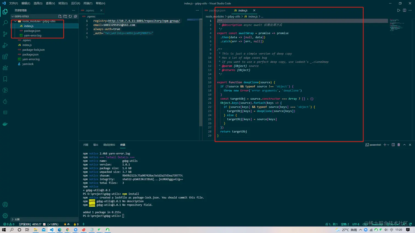Image resolution: width=415 pixels, height=233 pixels.
Task: Open the registry URL link in .npmrc
Action: [144, 21]
